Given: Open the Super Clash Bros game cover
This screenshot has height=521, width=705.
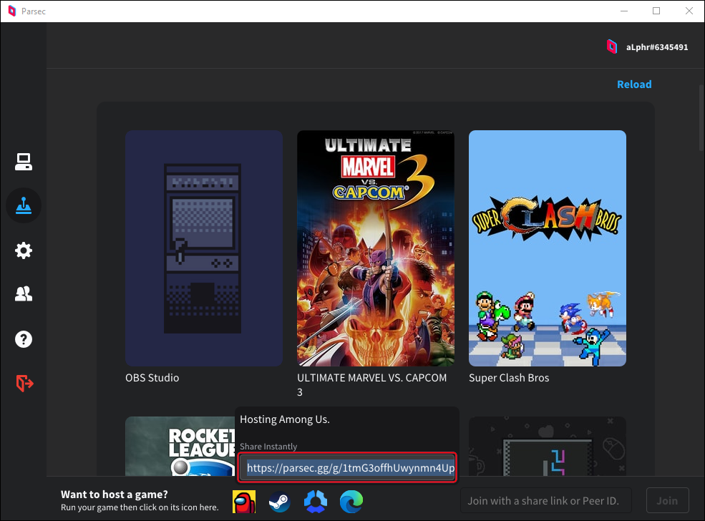Looking at the screenshot, I should [x=548, y=248].
